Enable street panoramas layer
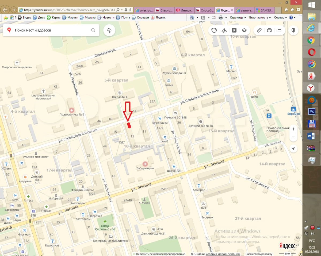This screenshot has width=321, height=256. coord(224,30)
